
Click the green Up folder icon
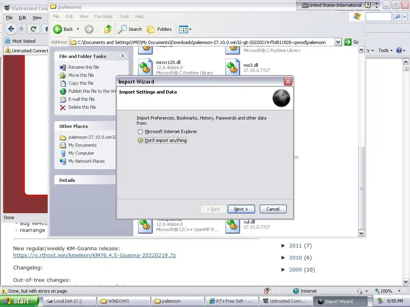[x=108, y=29]
